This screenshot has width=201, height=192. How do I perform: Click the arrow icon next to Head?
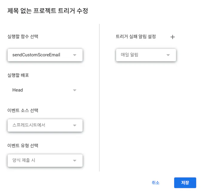click(x=75, y=90)
